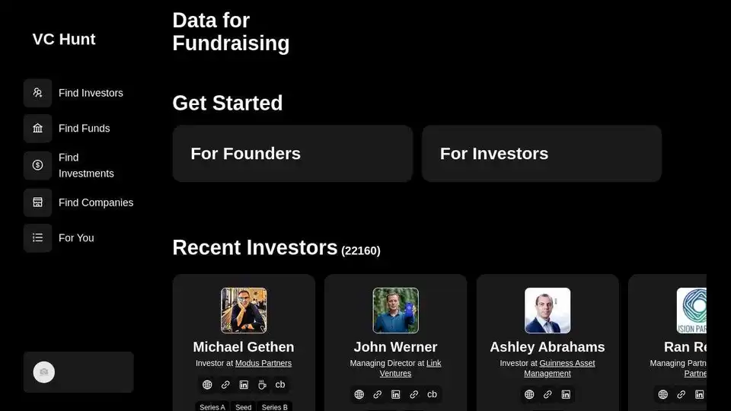Open the For Founders card

pyautogui.click(x=292, y=153)
